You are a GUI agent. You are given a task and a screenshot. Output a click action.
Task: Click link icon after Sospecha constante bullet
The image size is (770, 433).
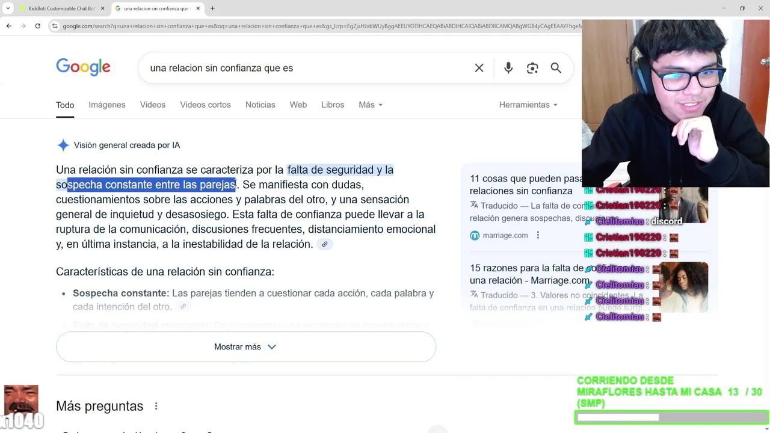183,307
